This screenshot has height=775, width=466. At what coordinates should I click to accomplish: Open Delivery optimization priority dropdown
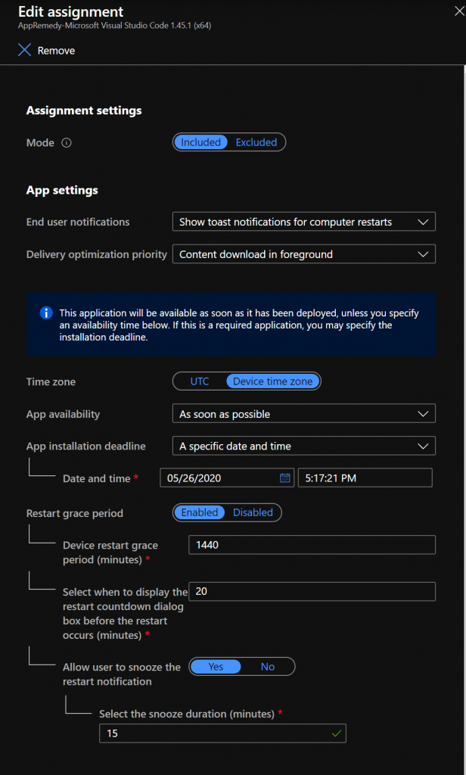tap(304, 254)
